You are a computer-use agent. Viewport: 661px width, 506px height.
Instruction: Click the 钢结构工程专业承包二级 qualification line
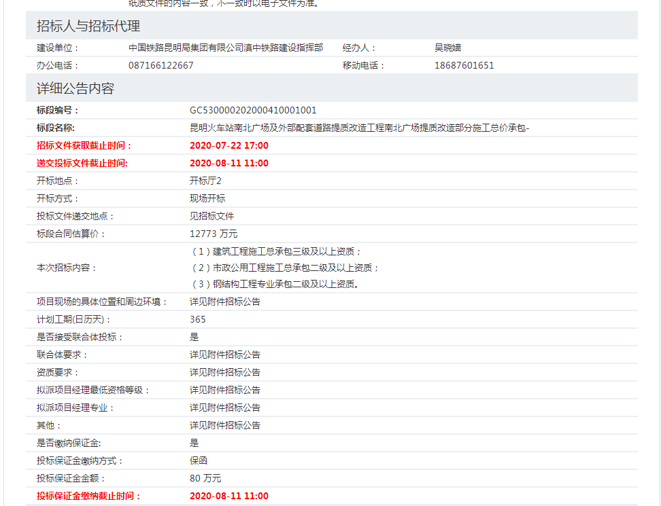tap(275, 284)
